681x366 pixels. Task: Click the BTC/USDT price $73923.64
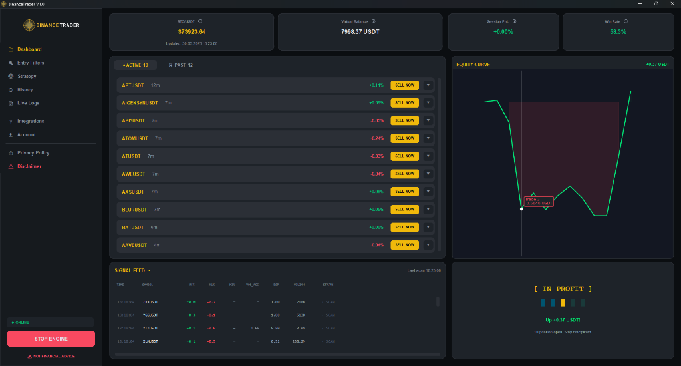click(x=192, y=32)
